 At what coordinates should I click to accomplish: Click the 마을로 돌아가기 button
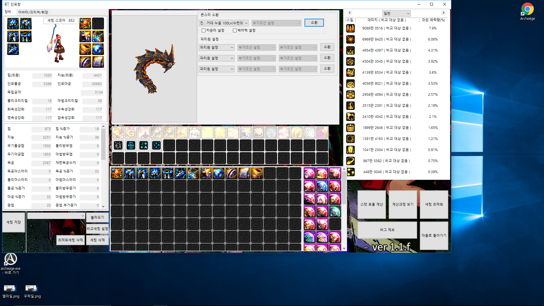pos(434,235)
